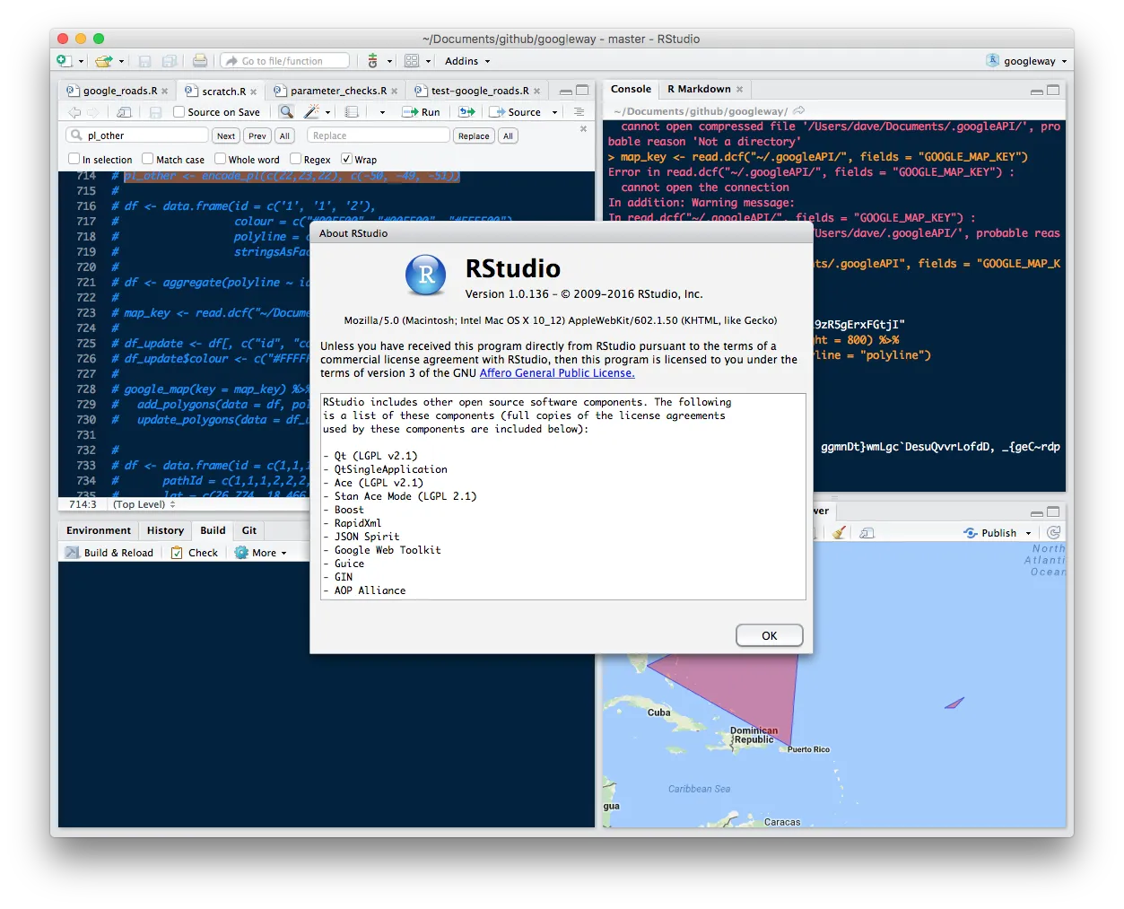This screenshot has width=1124, height=909.
Task: Click the Source button in editor toolbar
Action: tap(515, 112)
